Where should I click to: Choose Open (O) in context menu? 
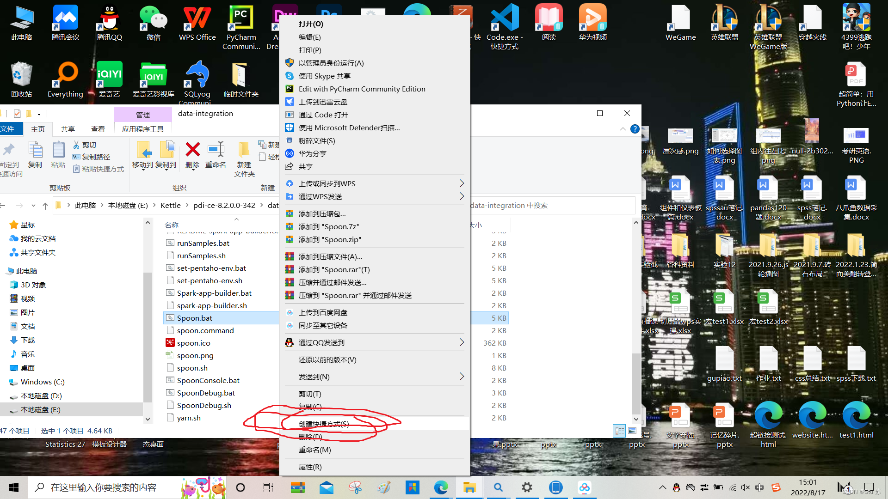click(375, 24)
